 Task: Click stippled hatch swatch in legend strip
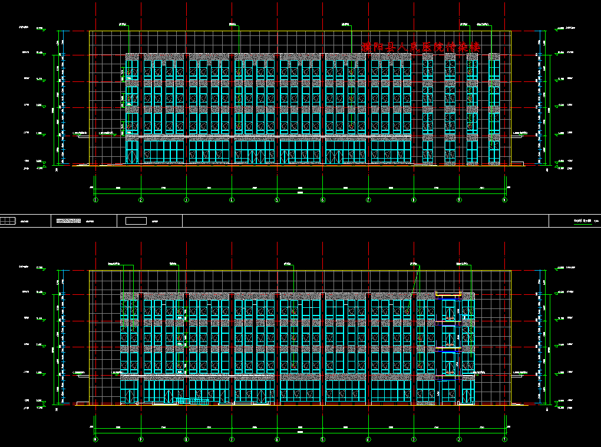pyautogui.click(x=68, y=221)
